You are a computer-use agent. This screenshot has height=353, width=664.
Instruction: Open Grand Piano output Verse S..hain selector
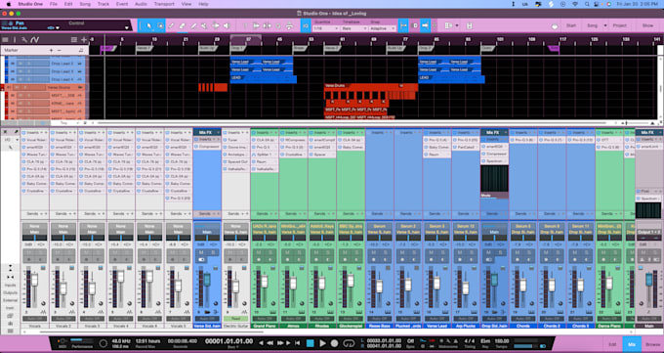(x=264, y=232)
